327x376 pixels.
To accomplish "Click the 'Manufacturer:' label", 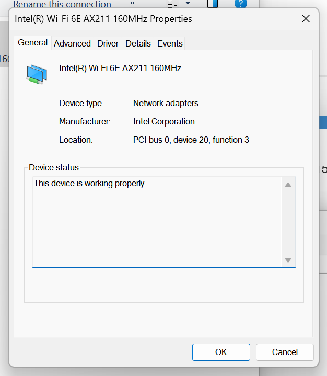I will (x=85, y=121).
